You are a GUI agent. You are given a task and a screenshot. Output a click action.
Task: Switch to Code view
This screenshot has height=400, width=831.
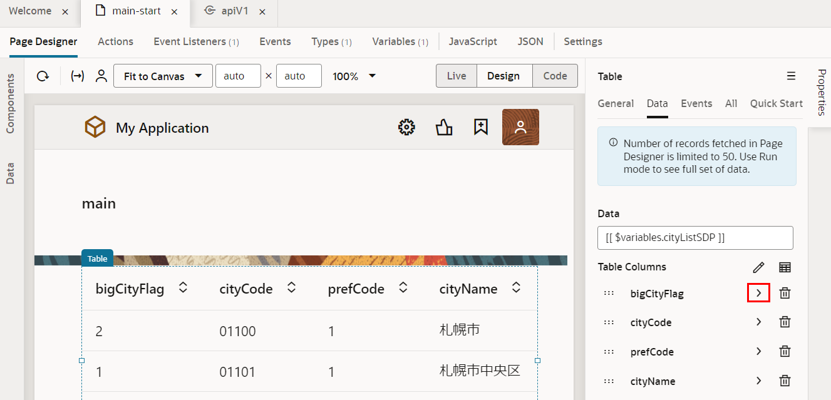pyautogui.click(x=555, y=76)
